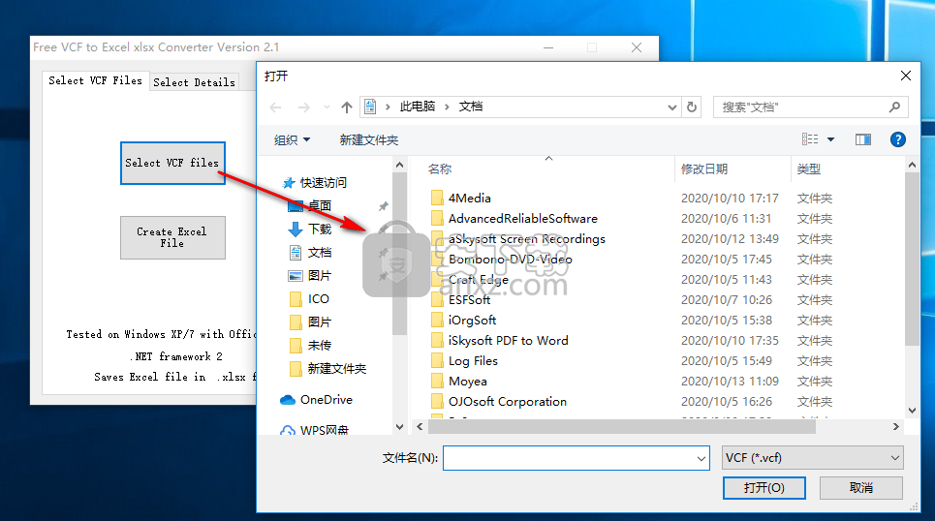Open the 4Media folder
This screenshot has height=521, width=935.
click(469, 198)
